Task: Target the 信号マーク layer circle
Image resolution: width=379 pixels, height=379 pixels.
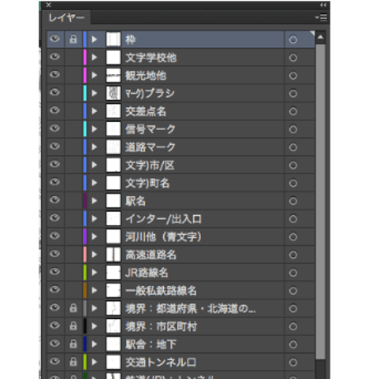Action: [293, 129]
